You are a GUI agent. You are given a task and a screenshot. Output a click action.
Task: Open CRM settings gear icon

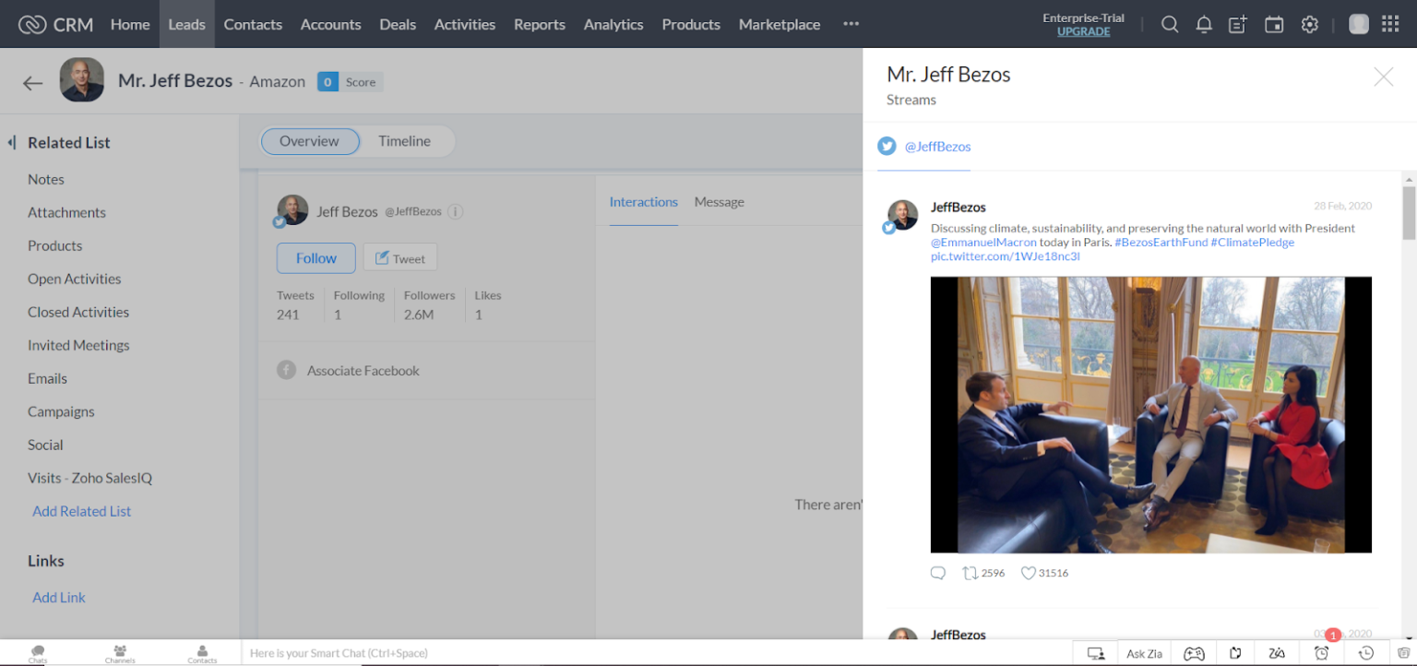(1310, 24)
